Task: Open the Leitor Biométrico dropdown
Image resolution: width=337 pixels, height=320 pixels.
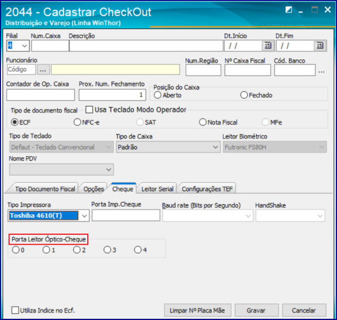Action: [x=322, y=147]
